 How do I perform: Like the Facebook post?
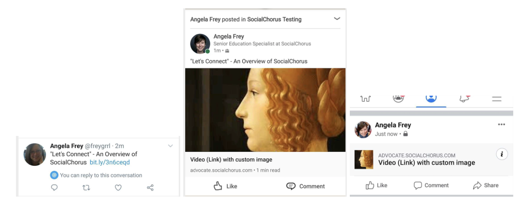(x=376, y=185)
